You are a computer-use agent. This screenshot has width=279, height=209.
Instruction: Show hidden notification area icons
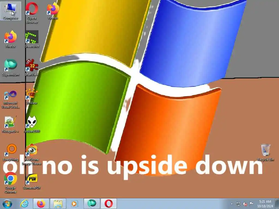[232, 204]
